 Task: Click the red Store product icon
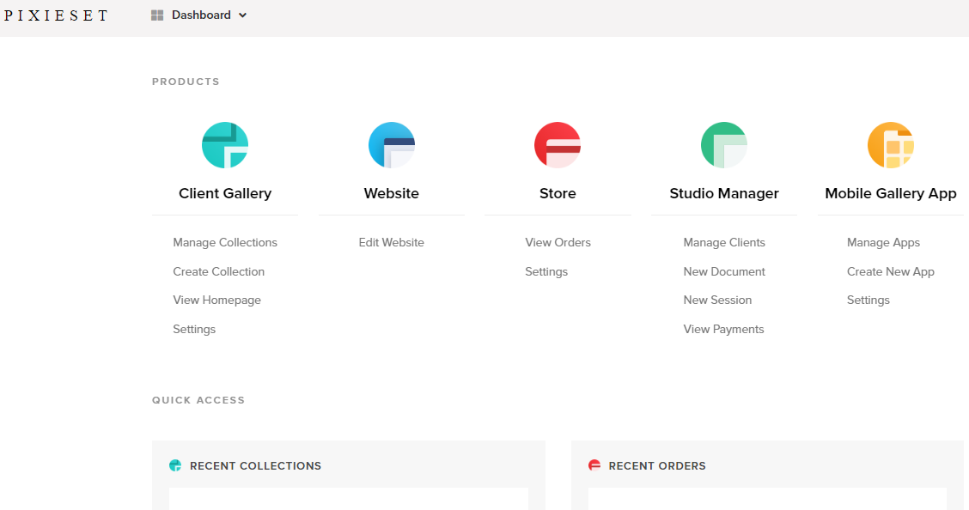[558, 145]
